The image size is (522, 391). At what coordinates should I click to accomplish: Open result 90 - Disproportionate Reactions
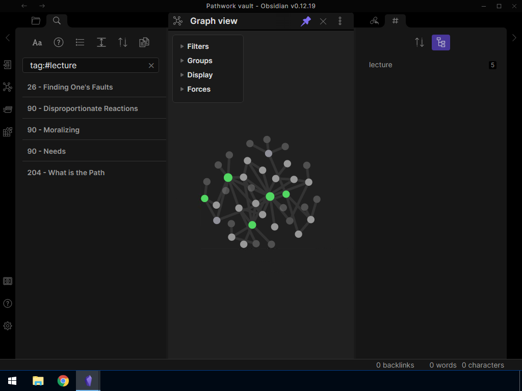click(x=94, y=108)
